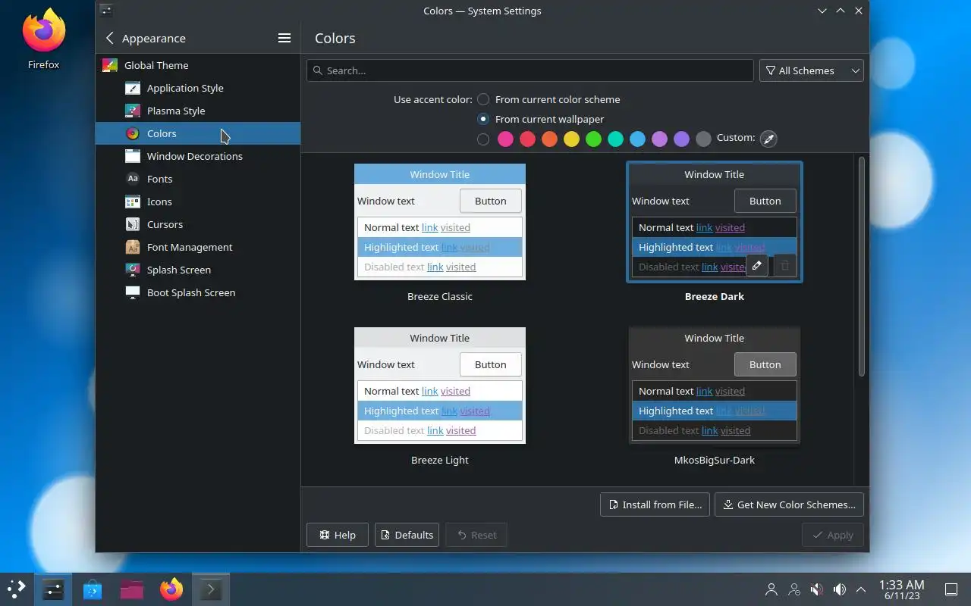
Task: Open Window Decorations via its icon
Action: pos(133,156)
